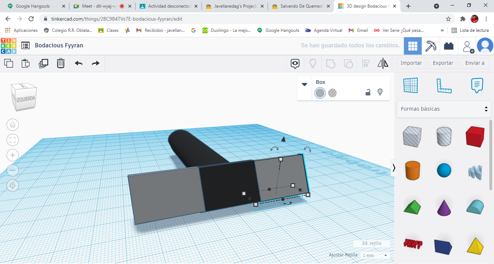Open the Bricks mode
The width and height of the screenshot is (494, 264).
(x=449, y=46)
